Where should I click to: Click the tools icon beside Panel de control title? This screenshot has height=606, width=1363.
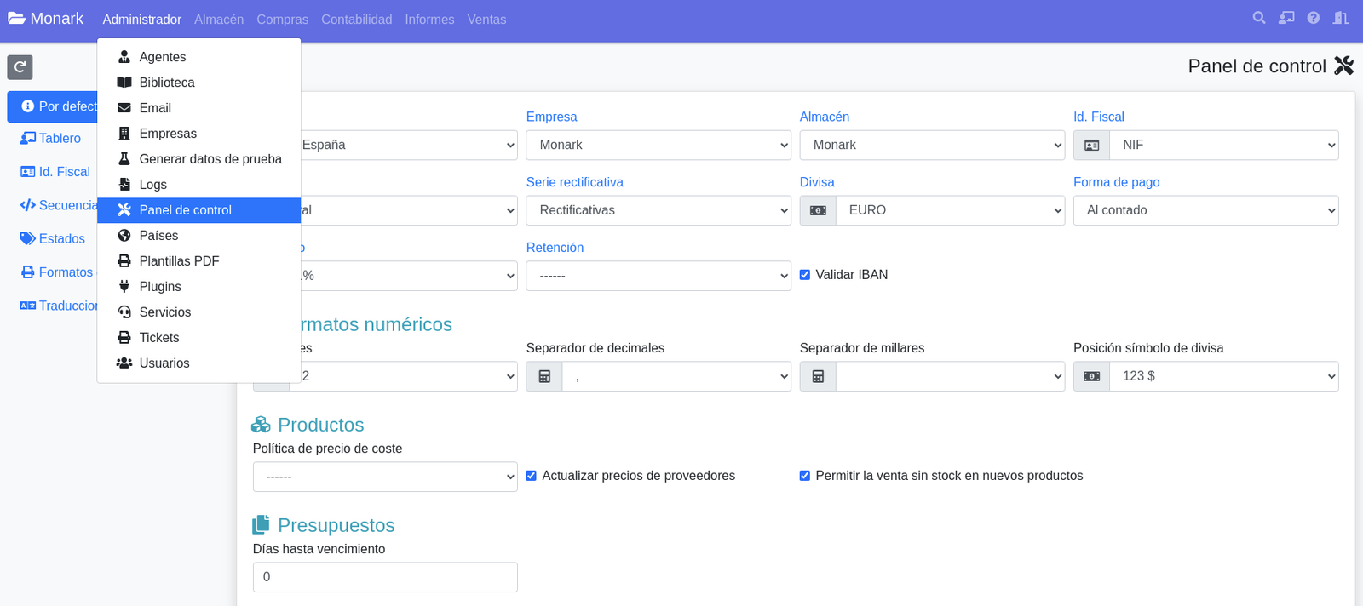1344,66
